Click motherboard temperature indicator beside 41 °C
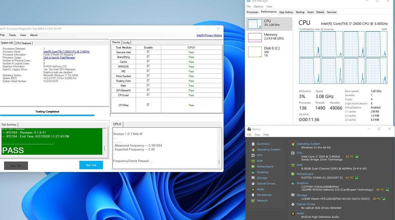Screen dimensions: 395x220 coord(356,177)
